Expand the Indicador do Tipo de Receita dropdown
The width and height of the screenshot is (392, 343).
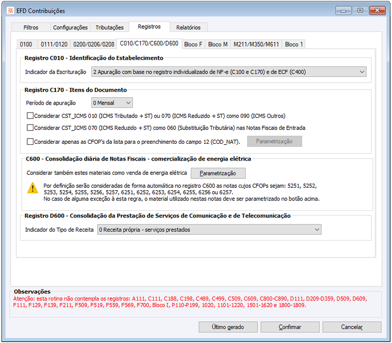(209, 230)
